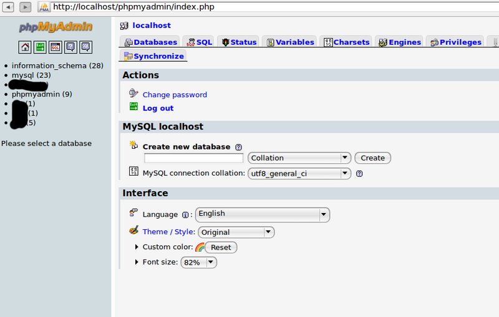Click the green Log out icon in the sidebar
This screenshot has width=499, height=317.
(x=40, y=47)
